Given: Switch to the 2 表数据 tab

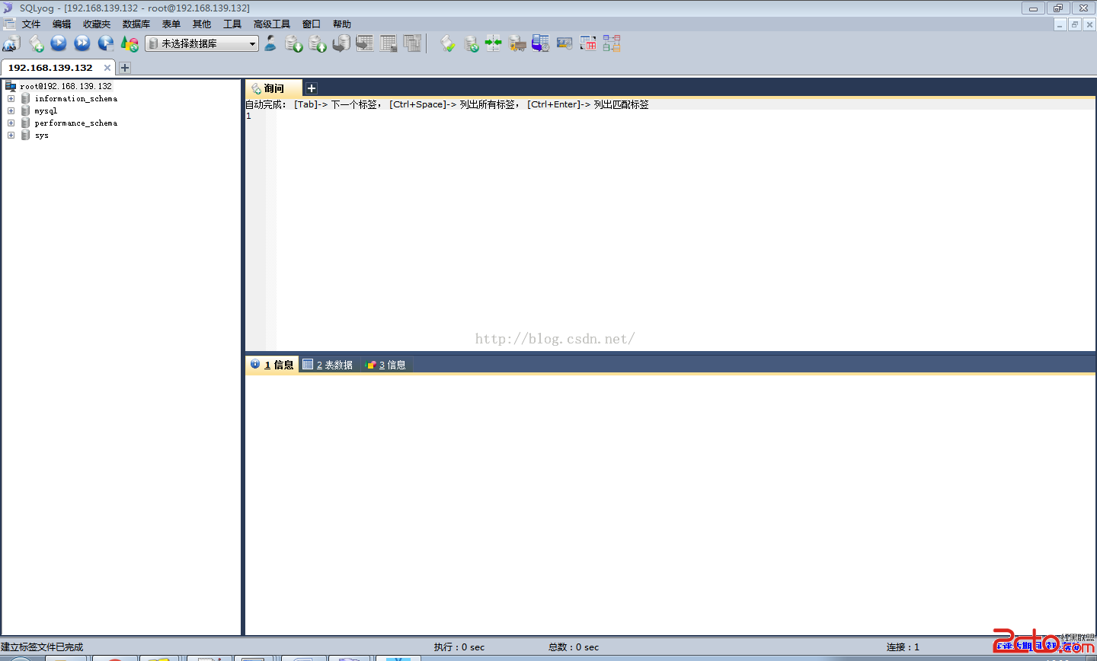Looking at the screenshot, I should coord(328,365).
